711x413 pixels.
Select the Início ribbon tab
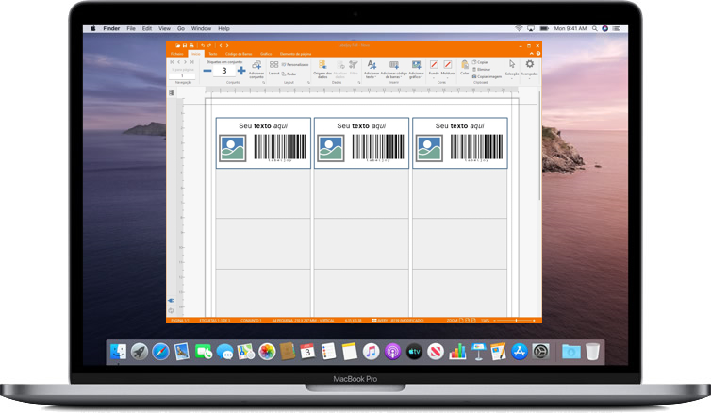pyautogui.click(x=196, y=54)
